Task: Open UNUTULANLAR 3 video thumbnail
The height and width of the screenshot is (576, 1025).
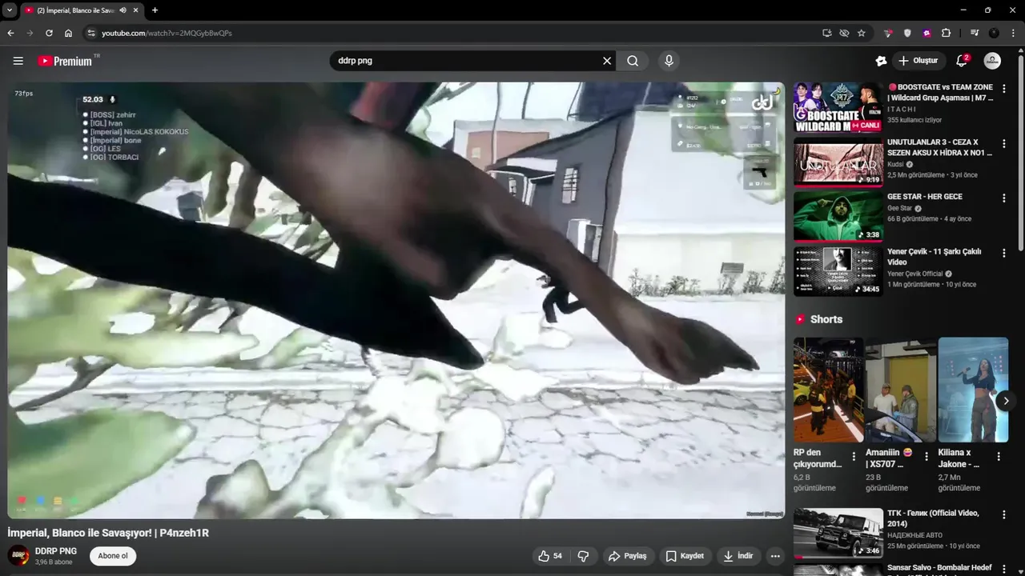Action: [838, 162]
